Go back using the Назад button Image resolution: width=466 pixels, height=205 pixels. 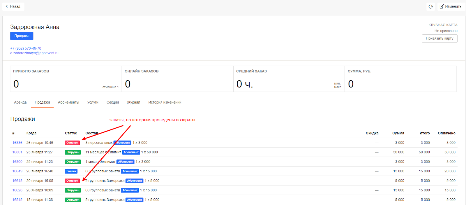13,6
